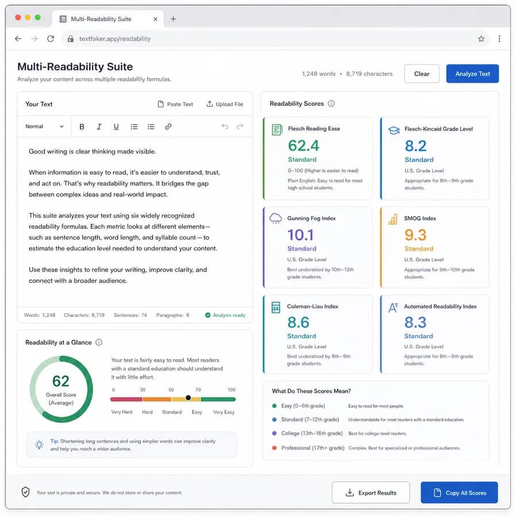The width and height of the screenshot is (517, 517).
Task: Click 'Words: 1,248' in editor status bar
Action: (40, 315)
